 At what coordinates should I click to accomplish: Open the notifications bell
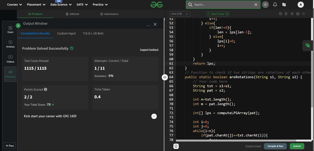[x=275, y=4]
